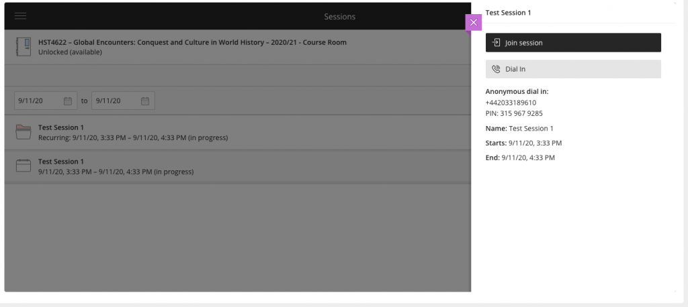Image resolution: width=688 pixels, height=307 pixels.
Task: Click the course room door icon
Action: 24,46
